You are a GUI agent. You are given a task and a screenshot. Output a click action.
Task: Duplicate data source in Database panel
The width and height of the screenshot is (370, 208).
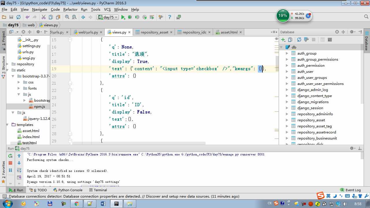tap(290, 40)
